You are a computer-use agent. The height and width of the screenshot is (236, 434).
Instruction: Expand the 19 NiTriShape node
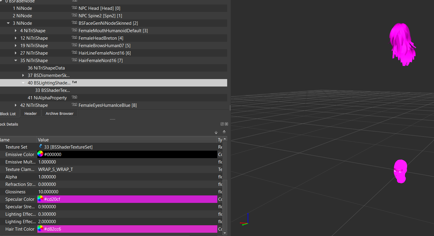16,45
